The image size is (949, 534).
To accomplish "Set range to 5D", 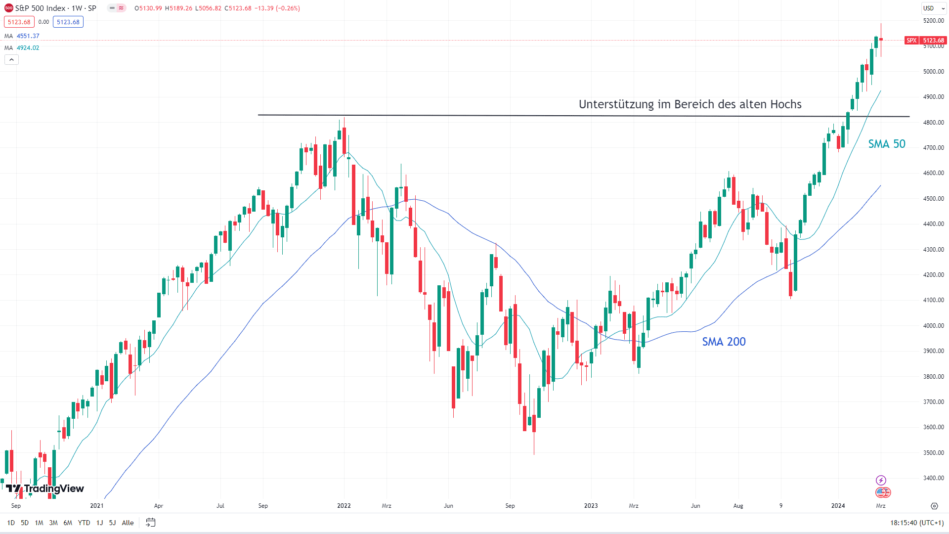I will pos(25,523).
